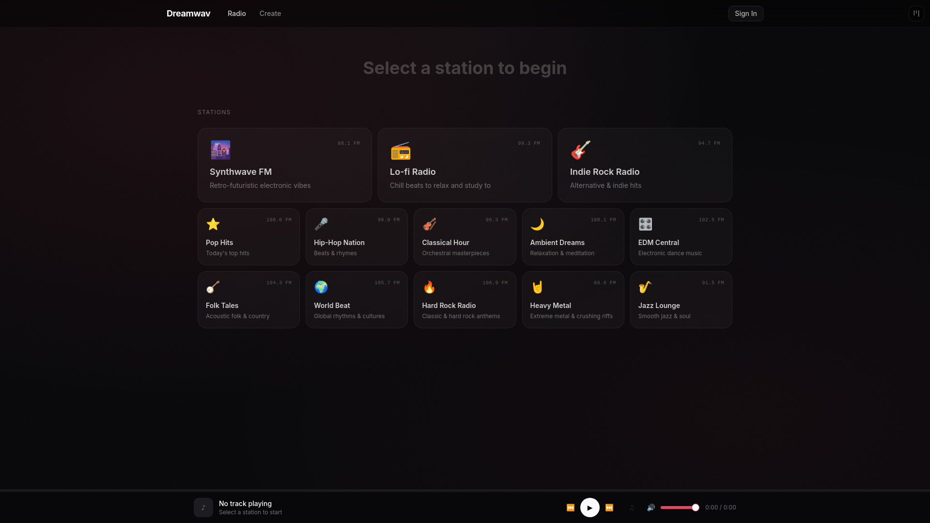This screenshot has width=930, height=523.
Task: Click the 66.6 FM frequency label
Action: coord(605,283)
